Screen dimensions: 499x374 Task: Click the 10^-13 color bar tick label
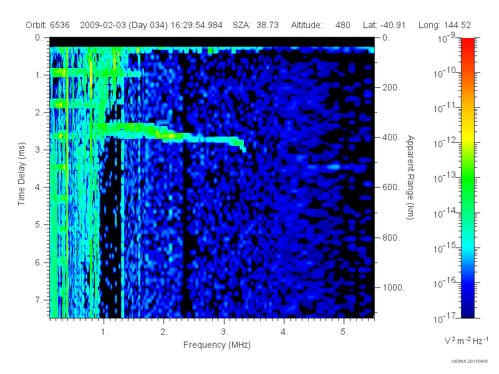click(445, 177)
